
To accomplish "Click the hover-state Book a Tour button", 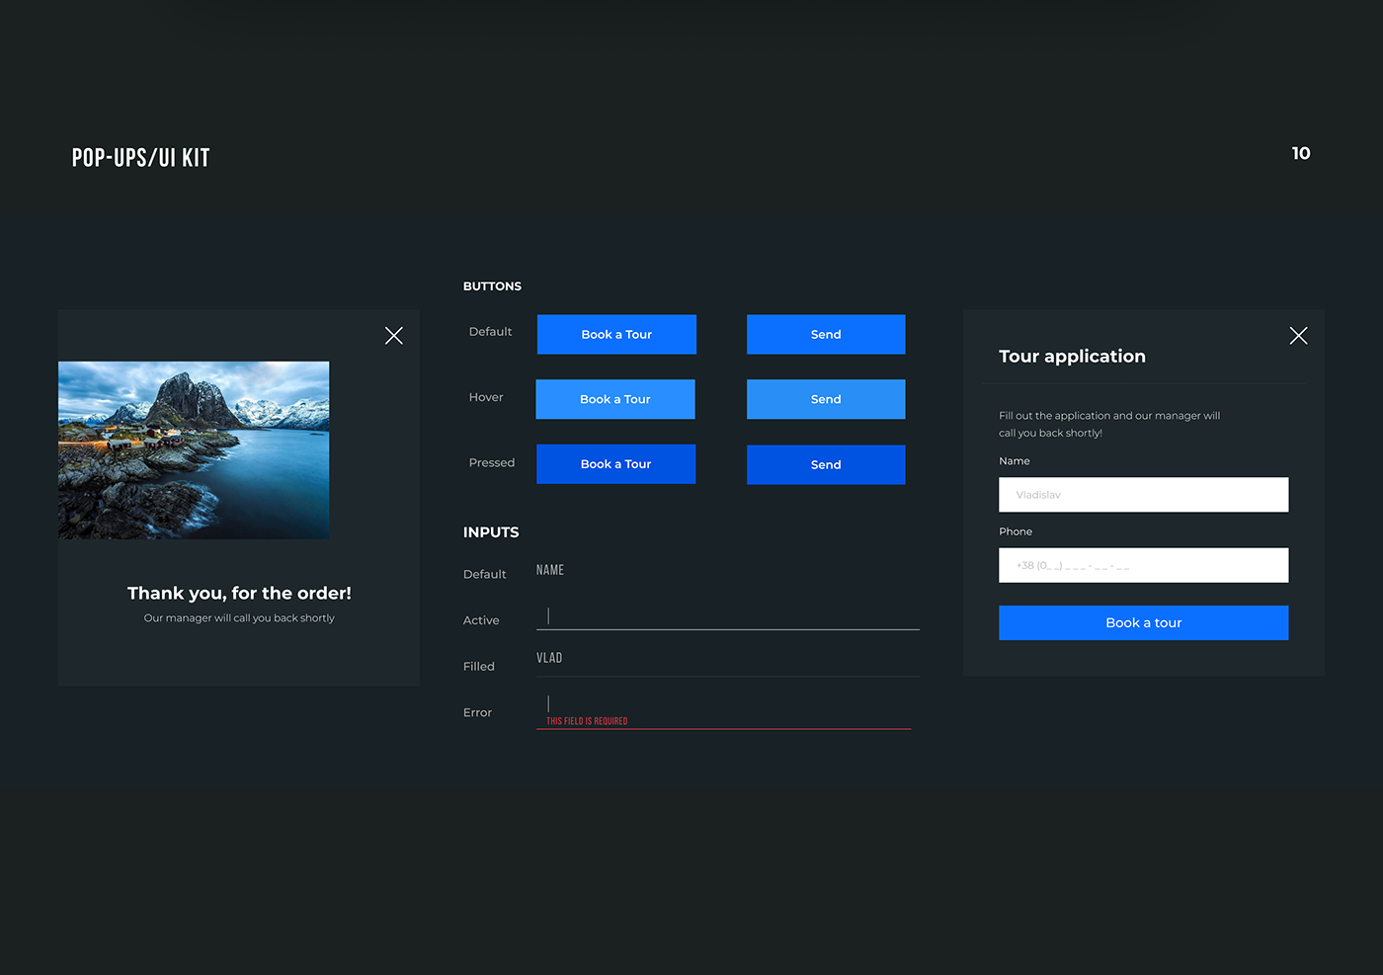I will pyautogui.click(x=615, y=399).
